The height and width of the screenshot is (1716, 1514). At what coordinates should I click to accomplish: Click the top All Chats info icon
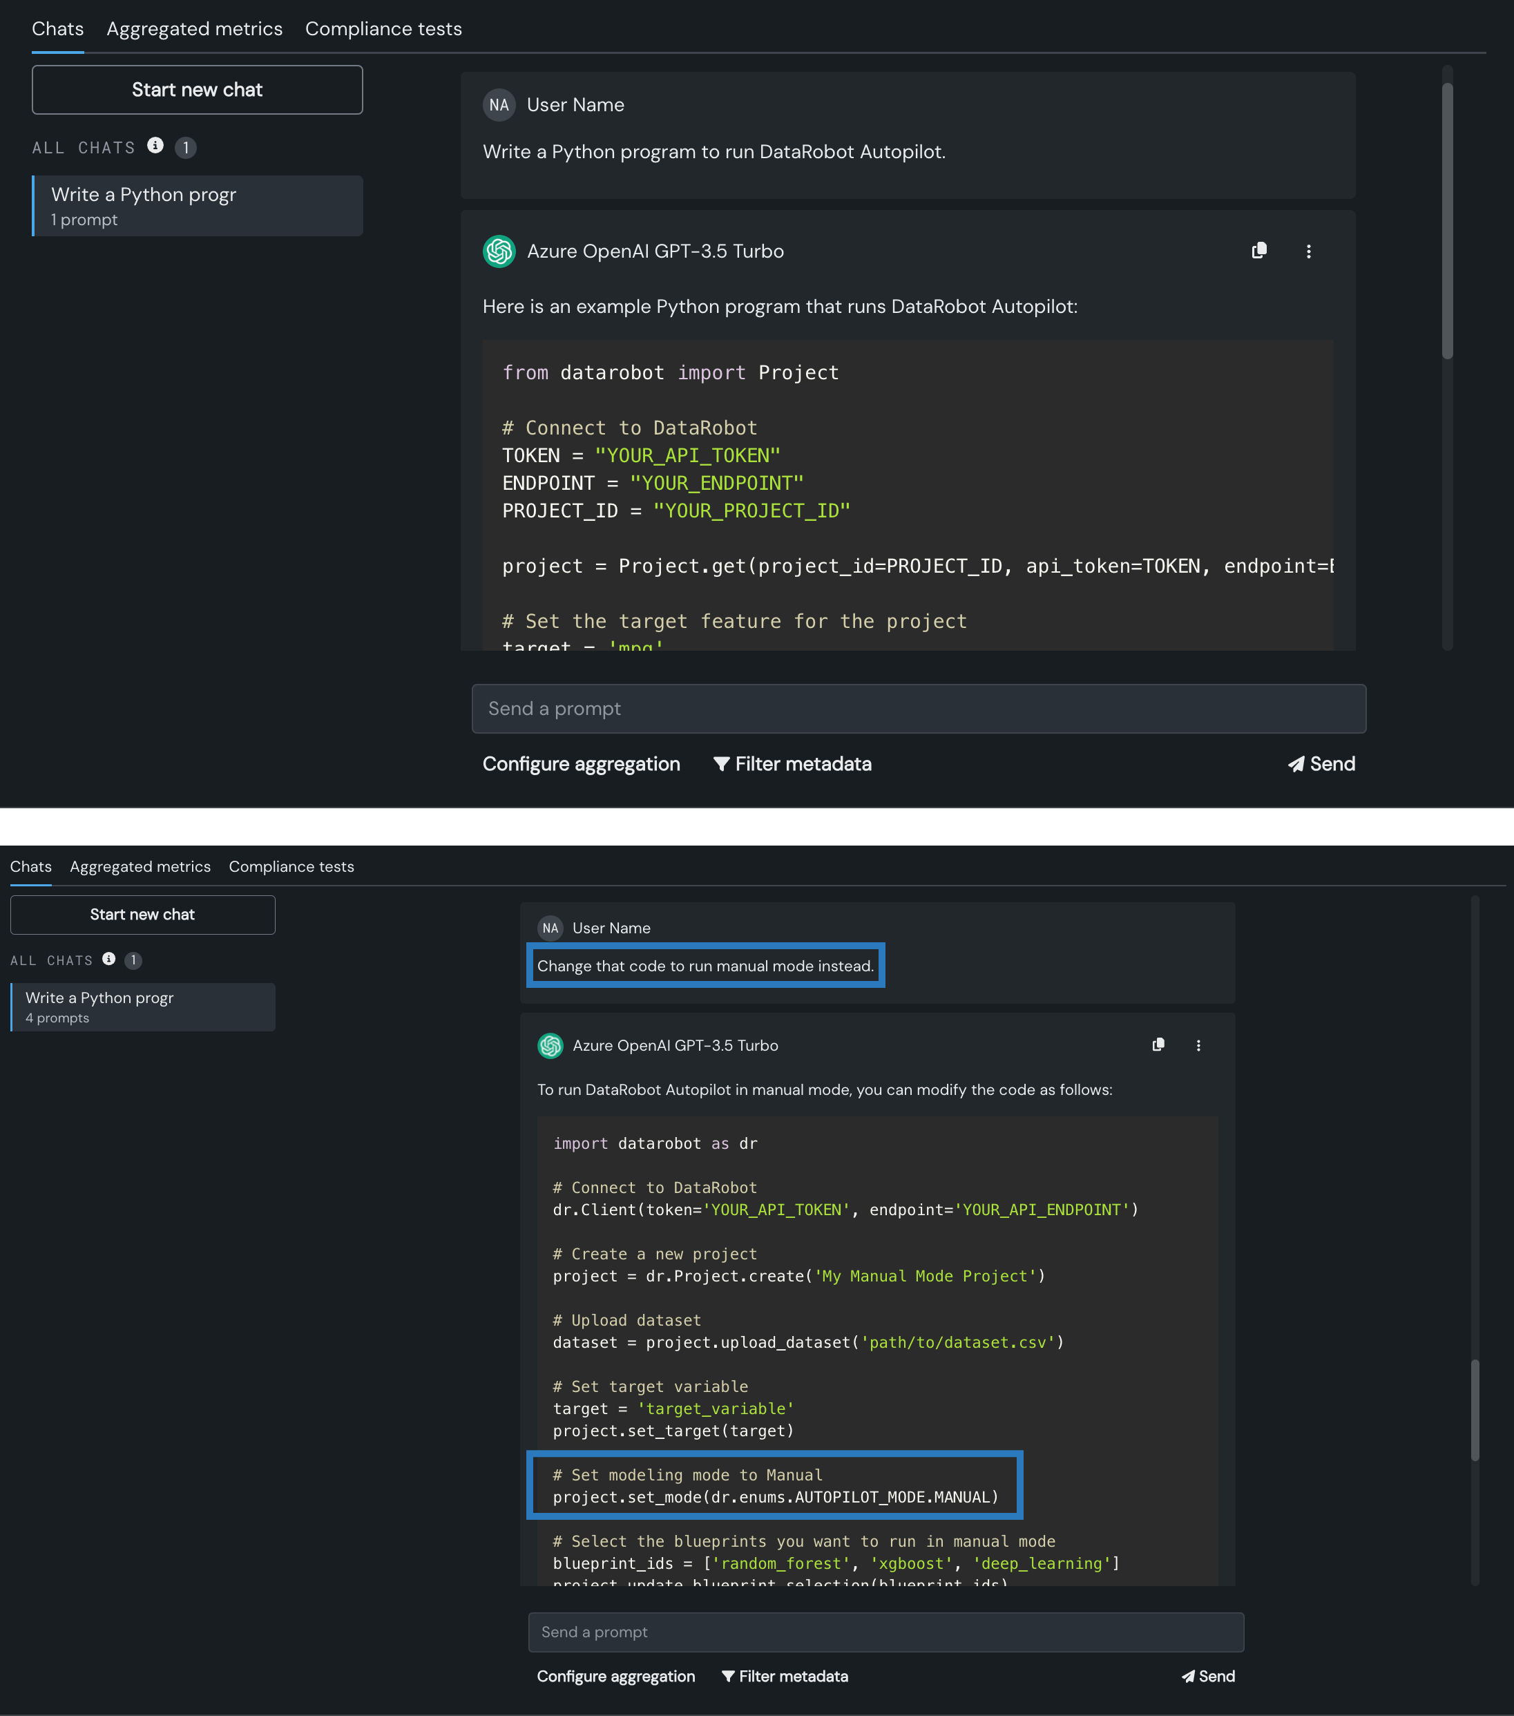(x=155, y=145)
